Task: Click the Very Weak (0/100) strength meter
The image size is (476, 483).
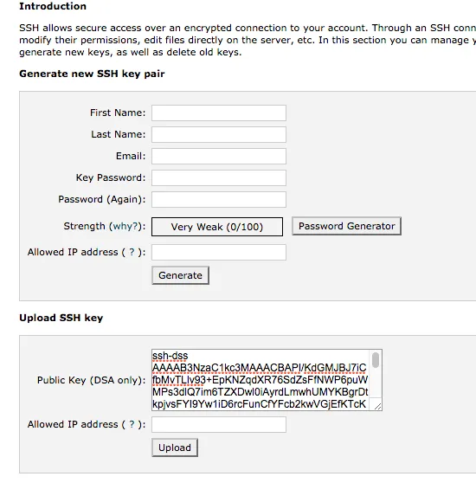Action: 217,227
